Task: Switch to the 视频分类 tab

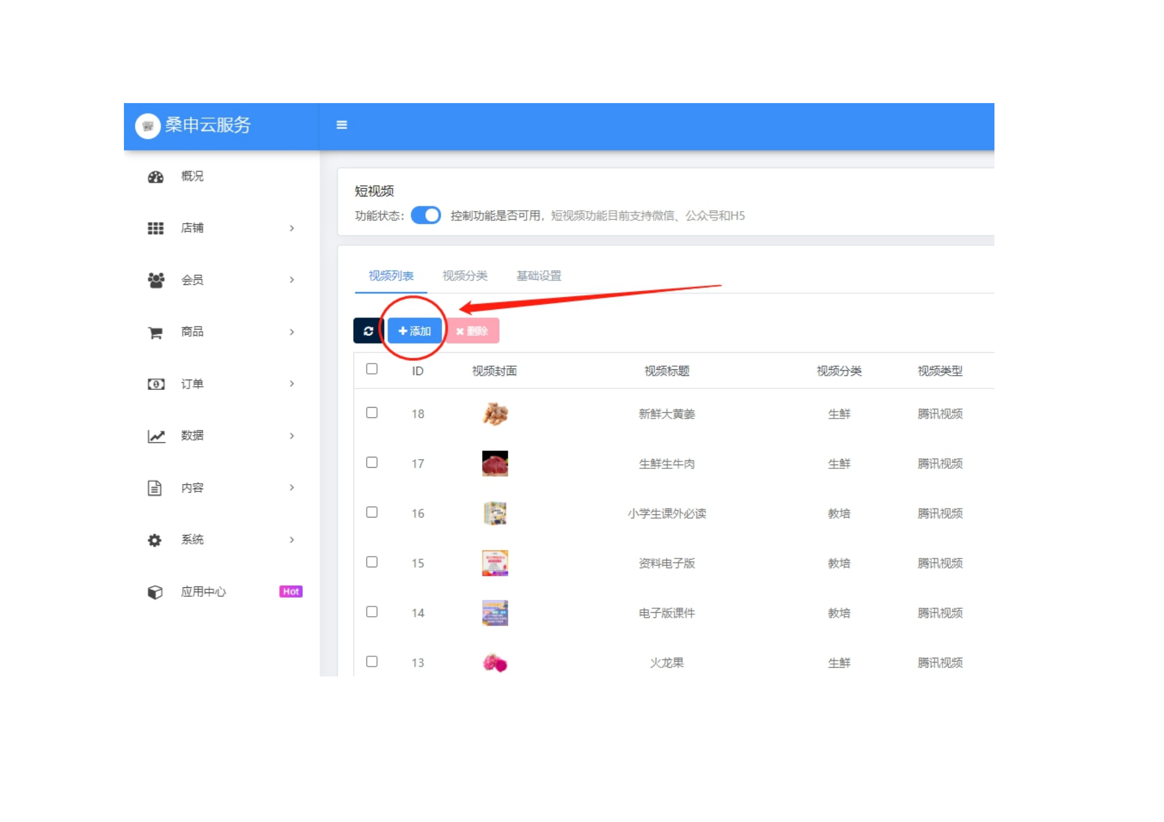Action: [465, 276]
